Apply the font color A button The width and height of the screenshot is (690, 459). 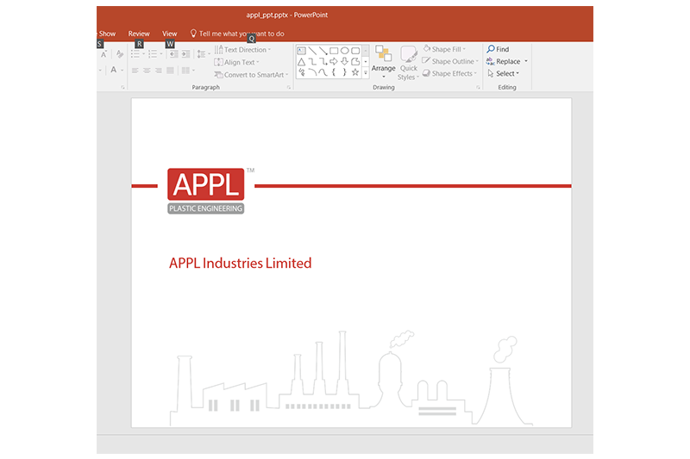(x=114, y=70)
